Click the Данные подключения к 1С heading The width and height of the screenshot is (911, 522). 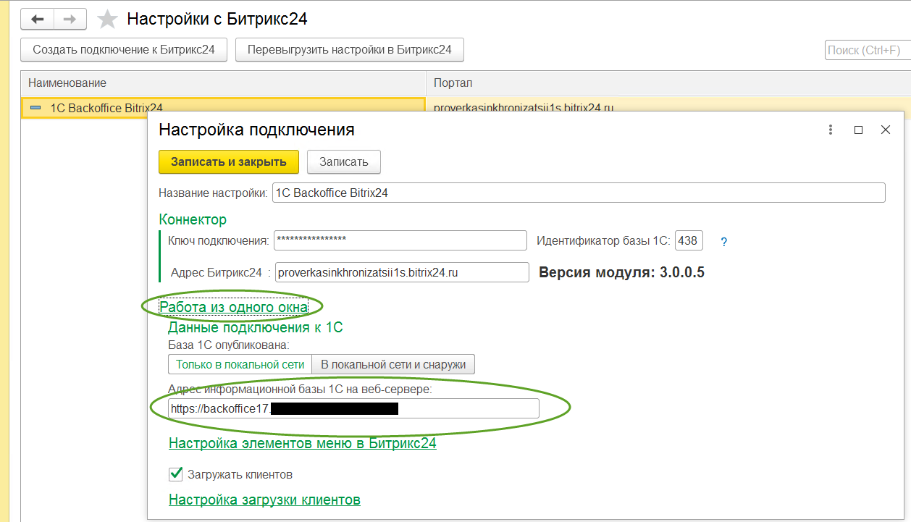pyautogui.click(x=256, y=327)
